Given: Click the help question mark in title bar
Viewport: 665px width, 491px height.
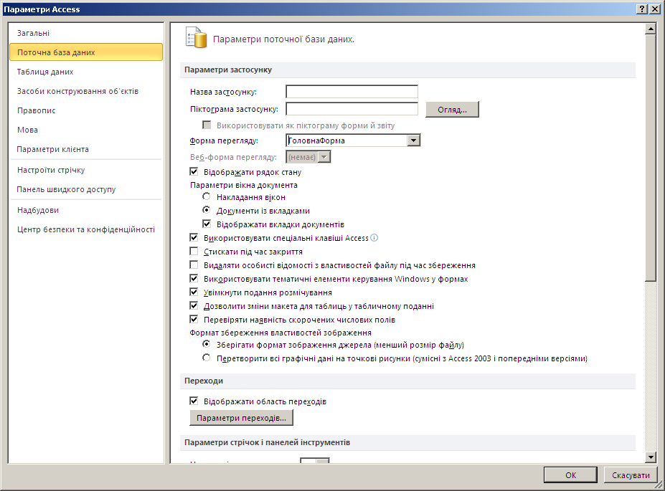Looking at the screenshot, I should [641, 9].
